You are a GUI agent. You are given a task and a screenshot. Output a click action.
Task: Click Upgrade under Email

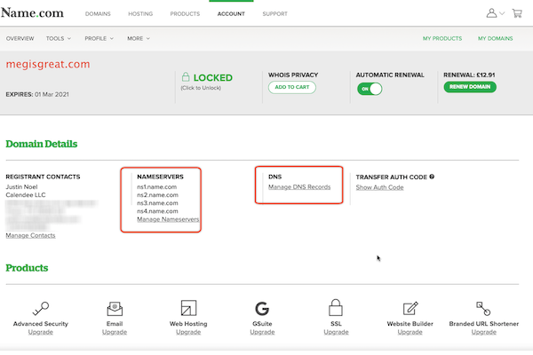[x=115, y=332]
